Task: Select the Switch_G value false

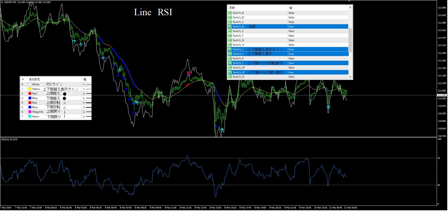Action: tap(291, 40)
